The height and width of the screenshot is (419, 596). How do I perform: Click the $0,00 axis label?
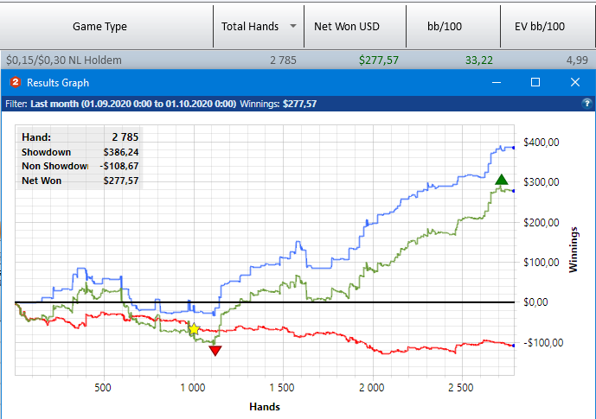(535, 302)
